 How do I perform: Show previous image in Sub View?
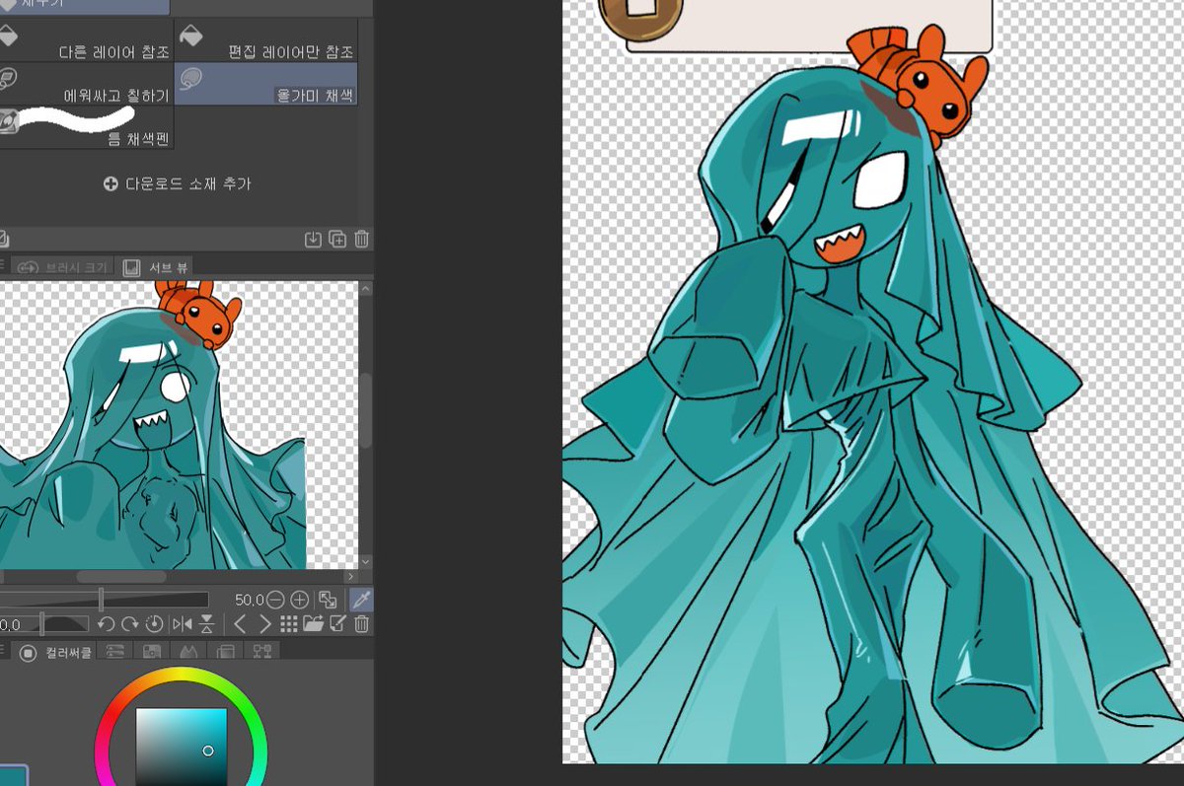coord(240,624)
